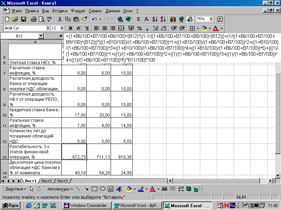Apply yellow fill color on the formatting toolbar
Screen dimensions: 281x210
(x=204, y=28)
